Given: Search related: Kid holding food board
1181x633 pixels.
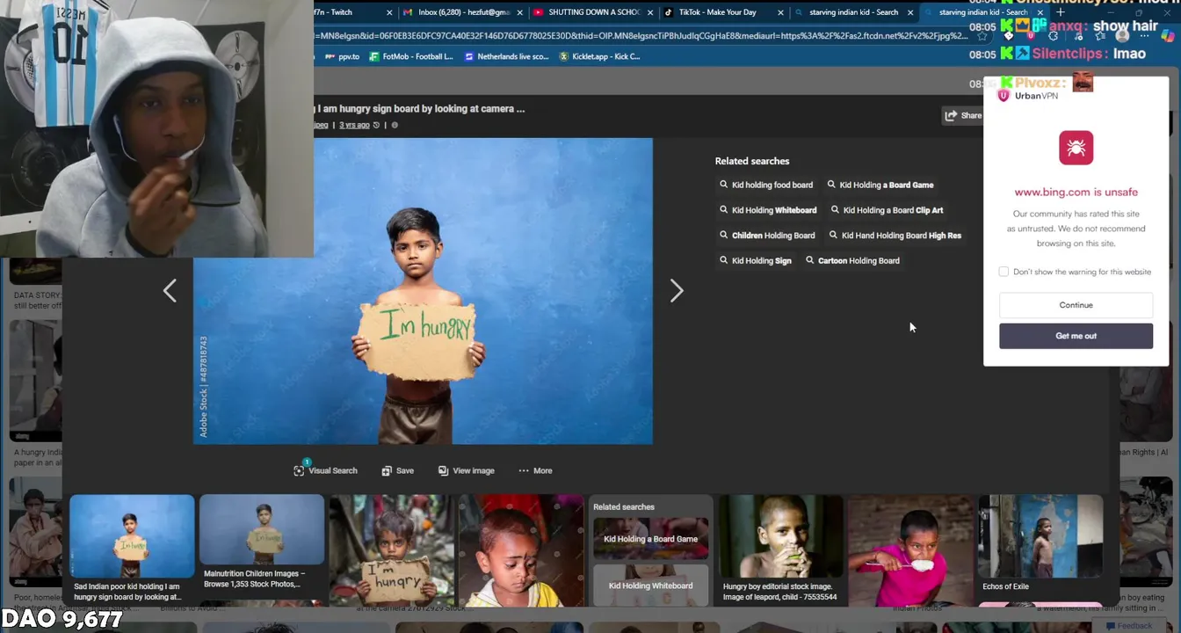Looking at the screenshot, I should (x=766, y=185).
